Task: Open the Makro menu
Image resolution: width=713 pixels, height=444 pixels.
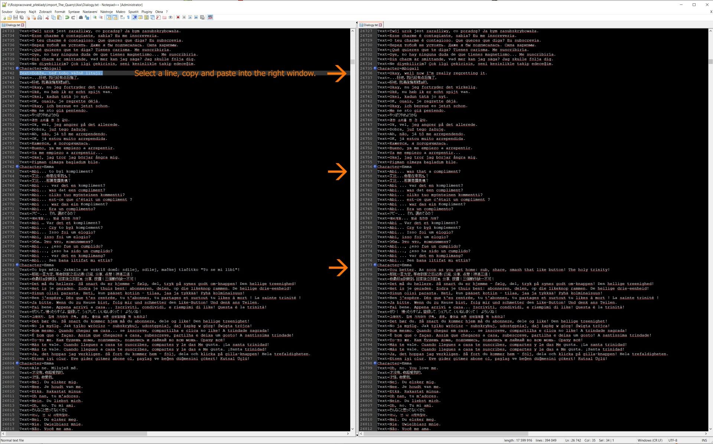Action: pyautogui.click(x=120, y=12)
